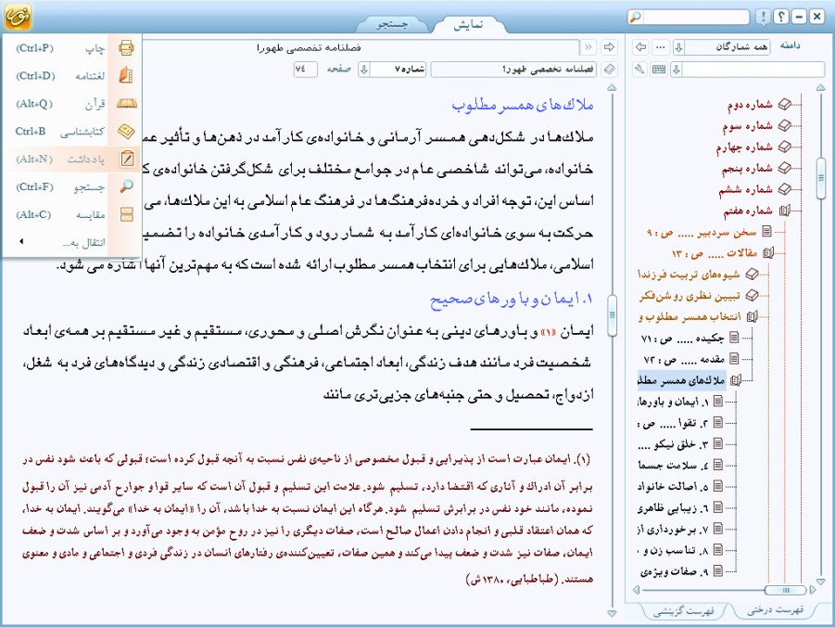Image resolution: width=835 pixels, height=627 pixels.
Task: Open the شیوه‌های تربیت فرزندا article
Action: [x=689, y=274]
